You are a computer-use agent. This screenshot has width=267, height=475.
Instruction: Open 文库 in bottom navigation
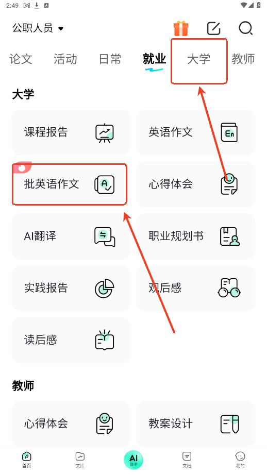pyautogui.click(x=80, y=460)
